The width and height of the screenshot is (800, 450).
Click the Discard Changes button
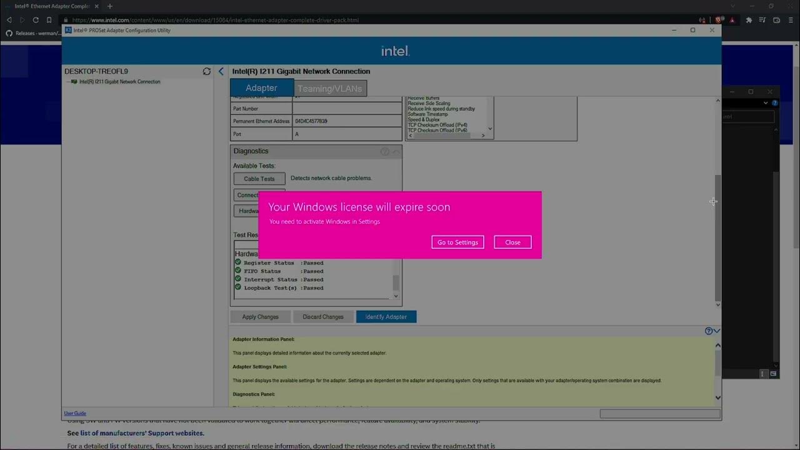click(x=323, y=317)
